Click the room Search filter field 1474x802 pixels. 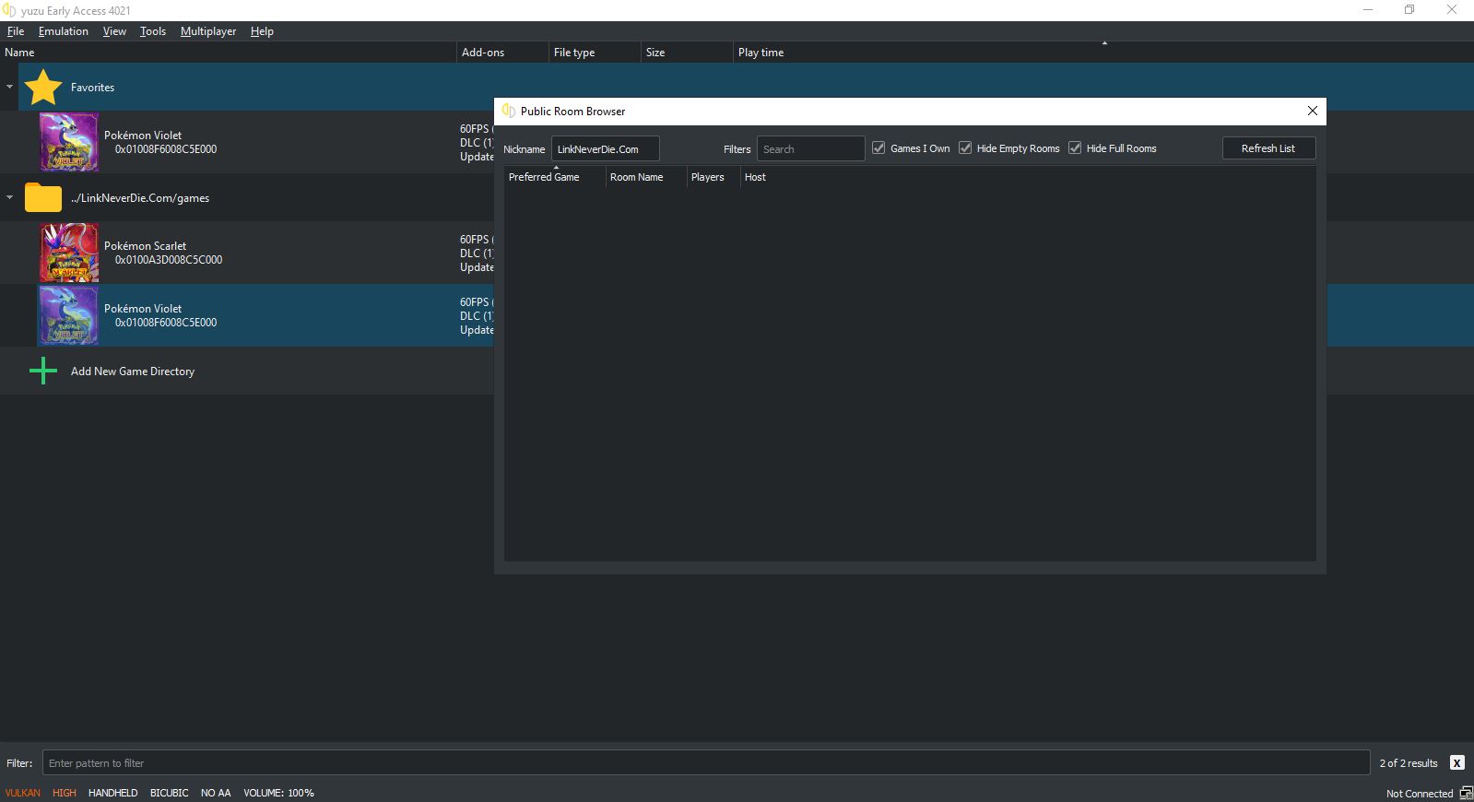(810, 149)
